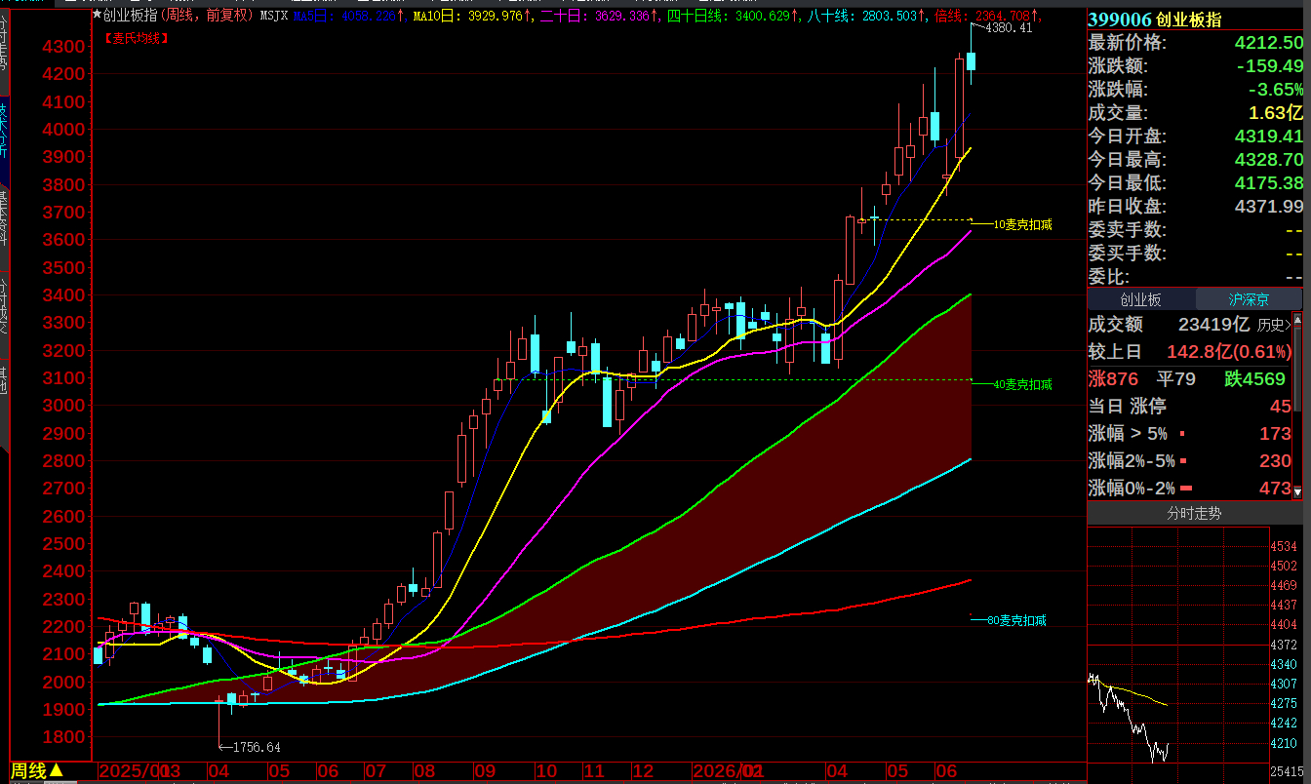
Task: Click the star icon before 创业板指 title
Action: point(96,15)
